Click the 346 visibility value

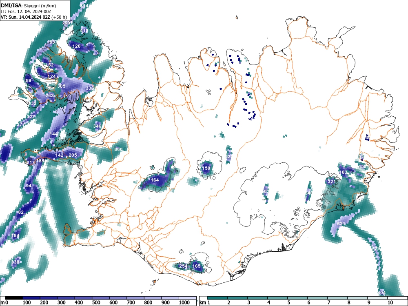(98, 126)
